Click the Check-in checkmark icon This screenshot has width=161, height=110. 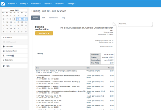(4, 37)
